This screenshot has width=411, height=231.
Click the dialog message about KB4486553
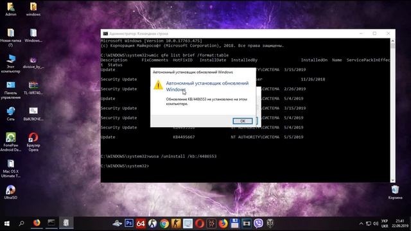207,101
